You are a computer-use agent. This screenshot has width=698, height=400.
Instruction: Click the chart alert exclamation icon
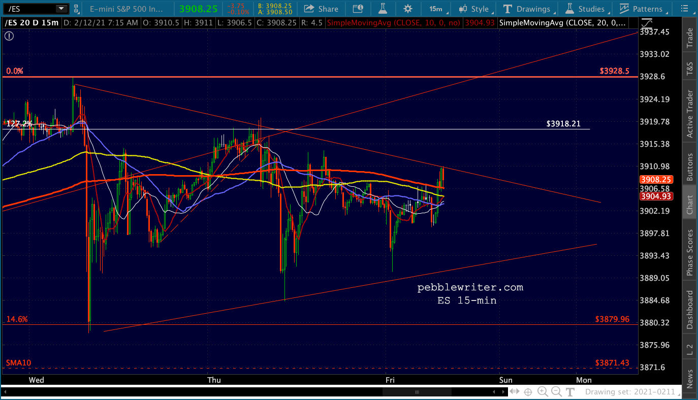click(x=9, y=36)
